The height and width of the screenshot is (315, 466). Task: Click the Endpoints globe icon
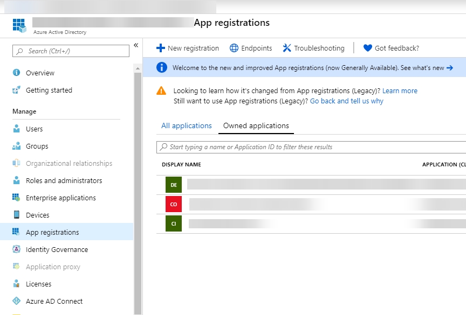[234, 48]
